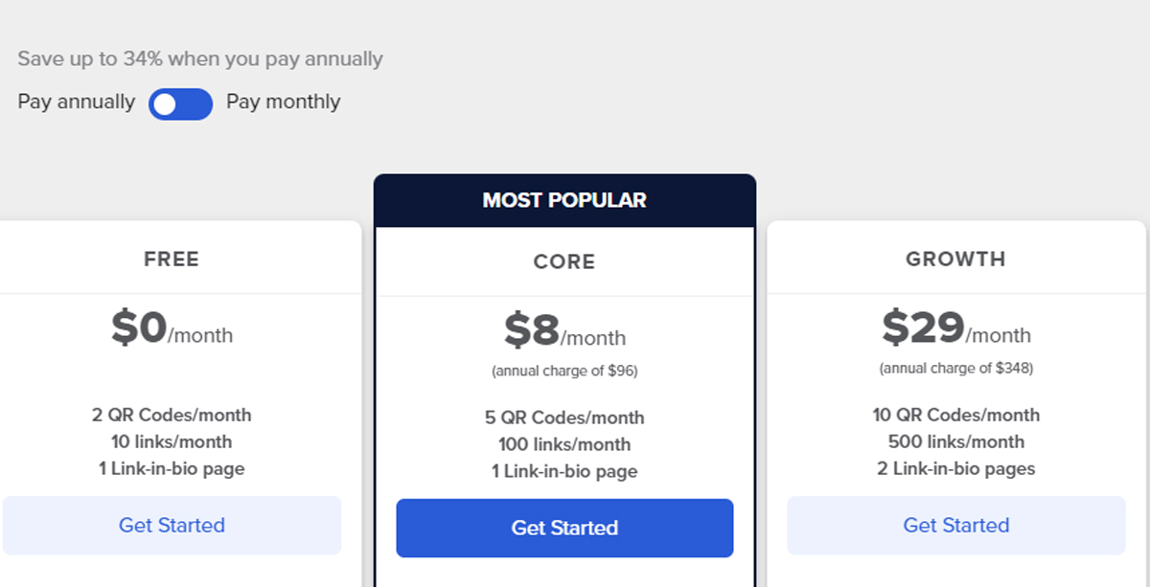1150x587 pixels.
Task: Click the "100 links/month" feature
Action: click(x=564, y=444)
